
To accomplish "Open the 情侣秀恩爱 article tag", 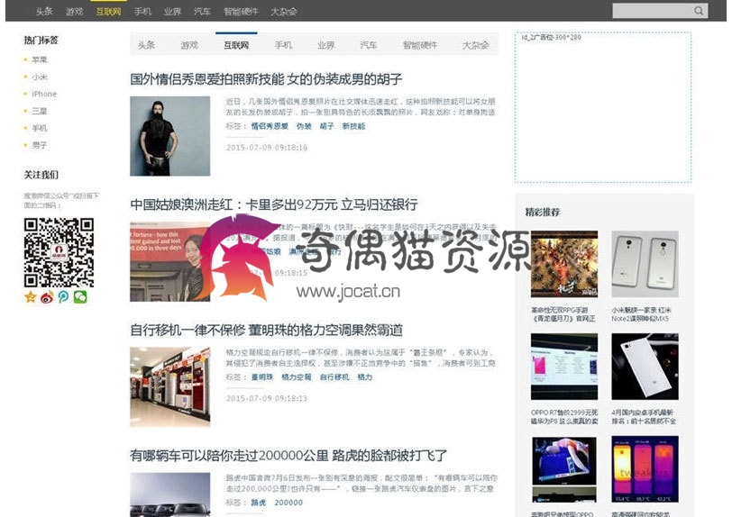I will coord(270,126).
